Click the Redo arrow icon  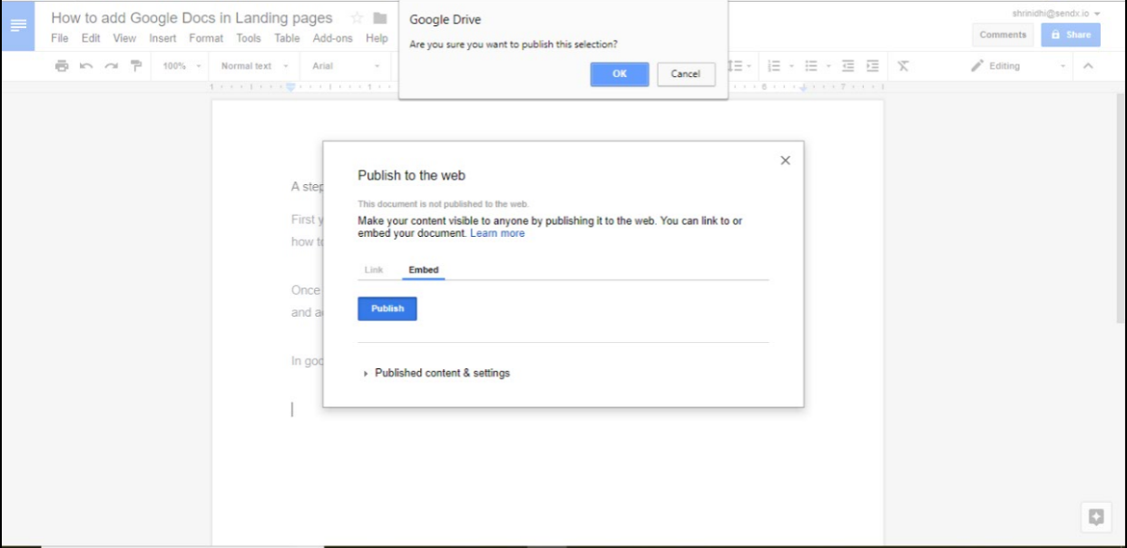pos(111,66)
